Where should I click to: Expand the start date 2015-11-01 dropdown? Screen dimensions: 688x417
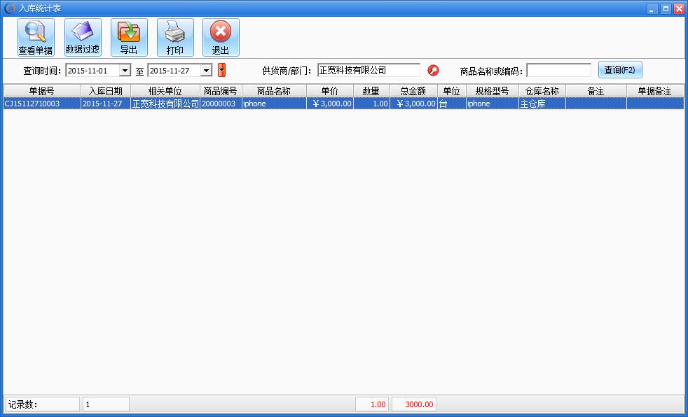tap(125, 70)
